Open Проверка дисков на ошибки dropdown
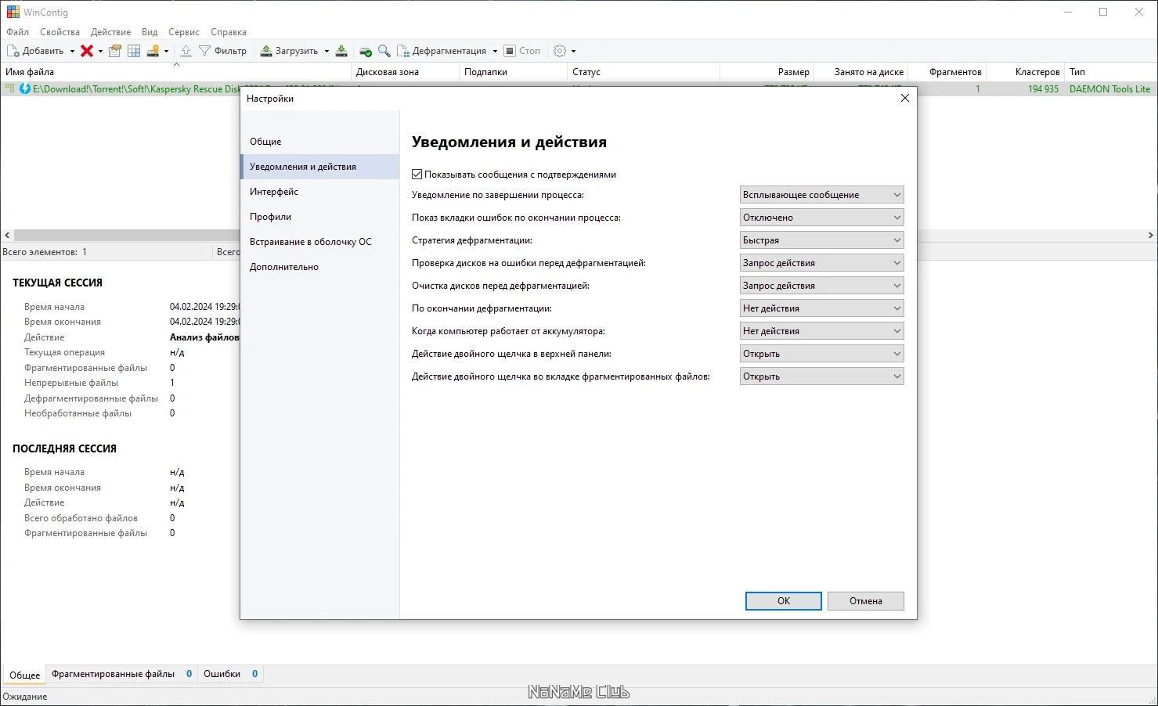This screenshot has width=1158, height=706. point(822,263)
